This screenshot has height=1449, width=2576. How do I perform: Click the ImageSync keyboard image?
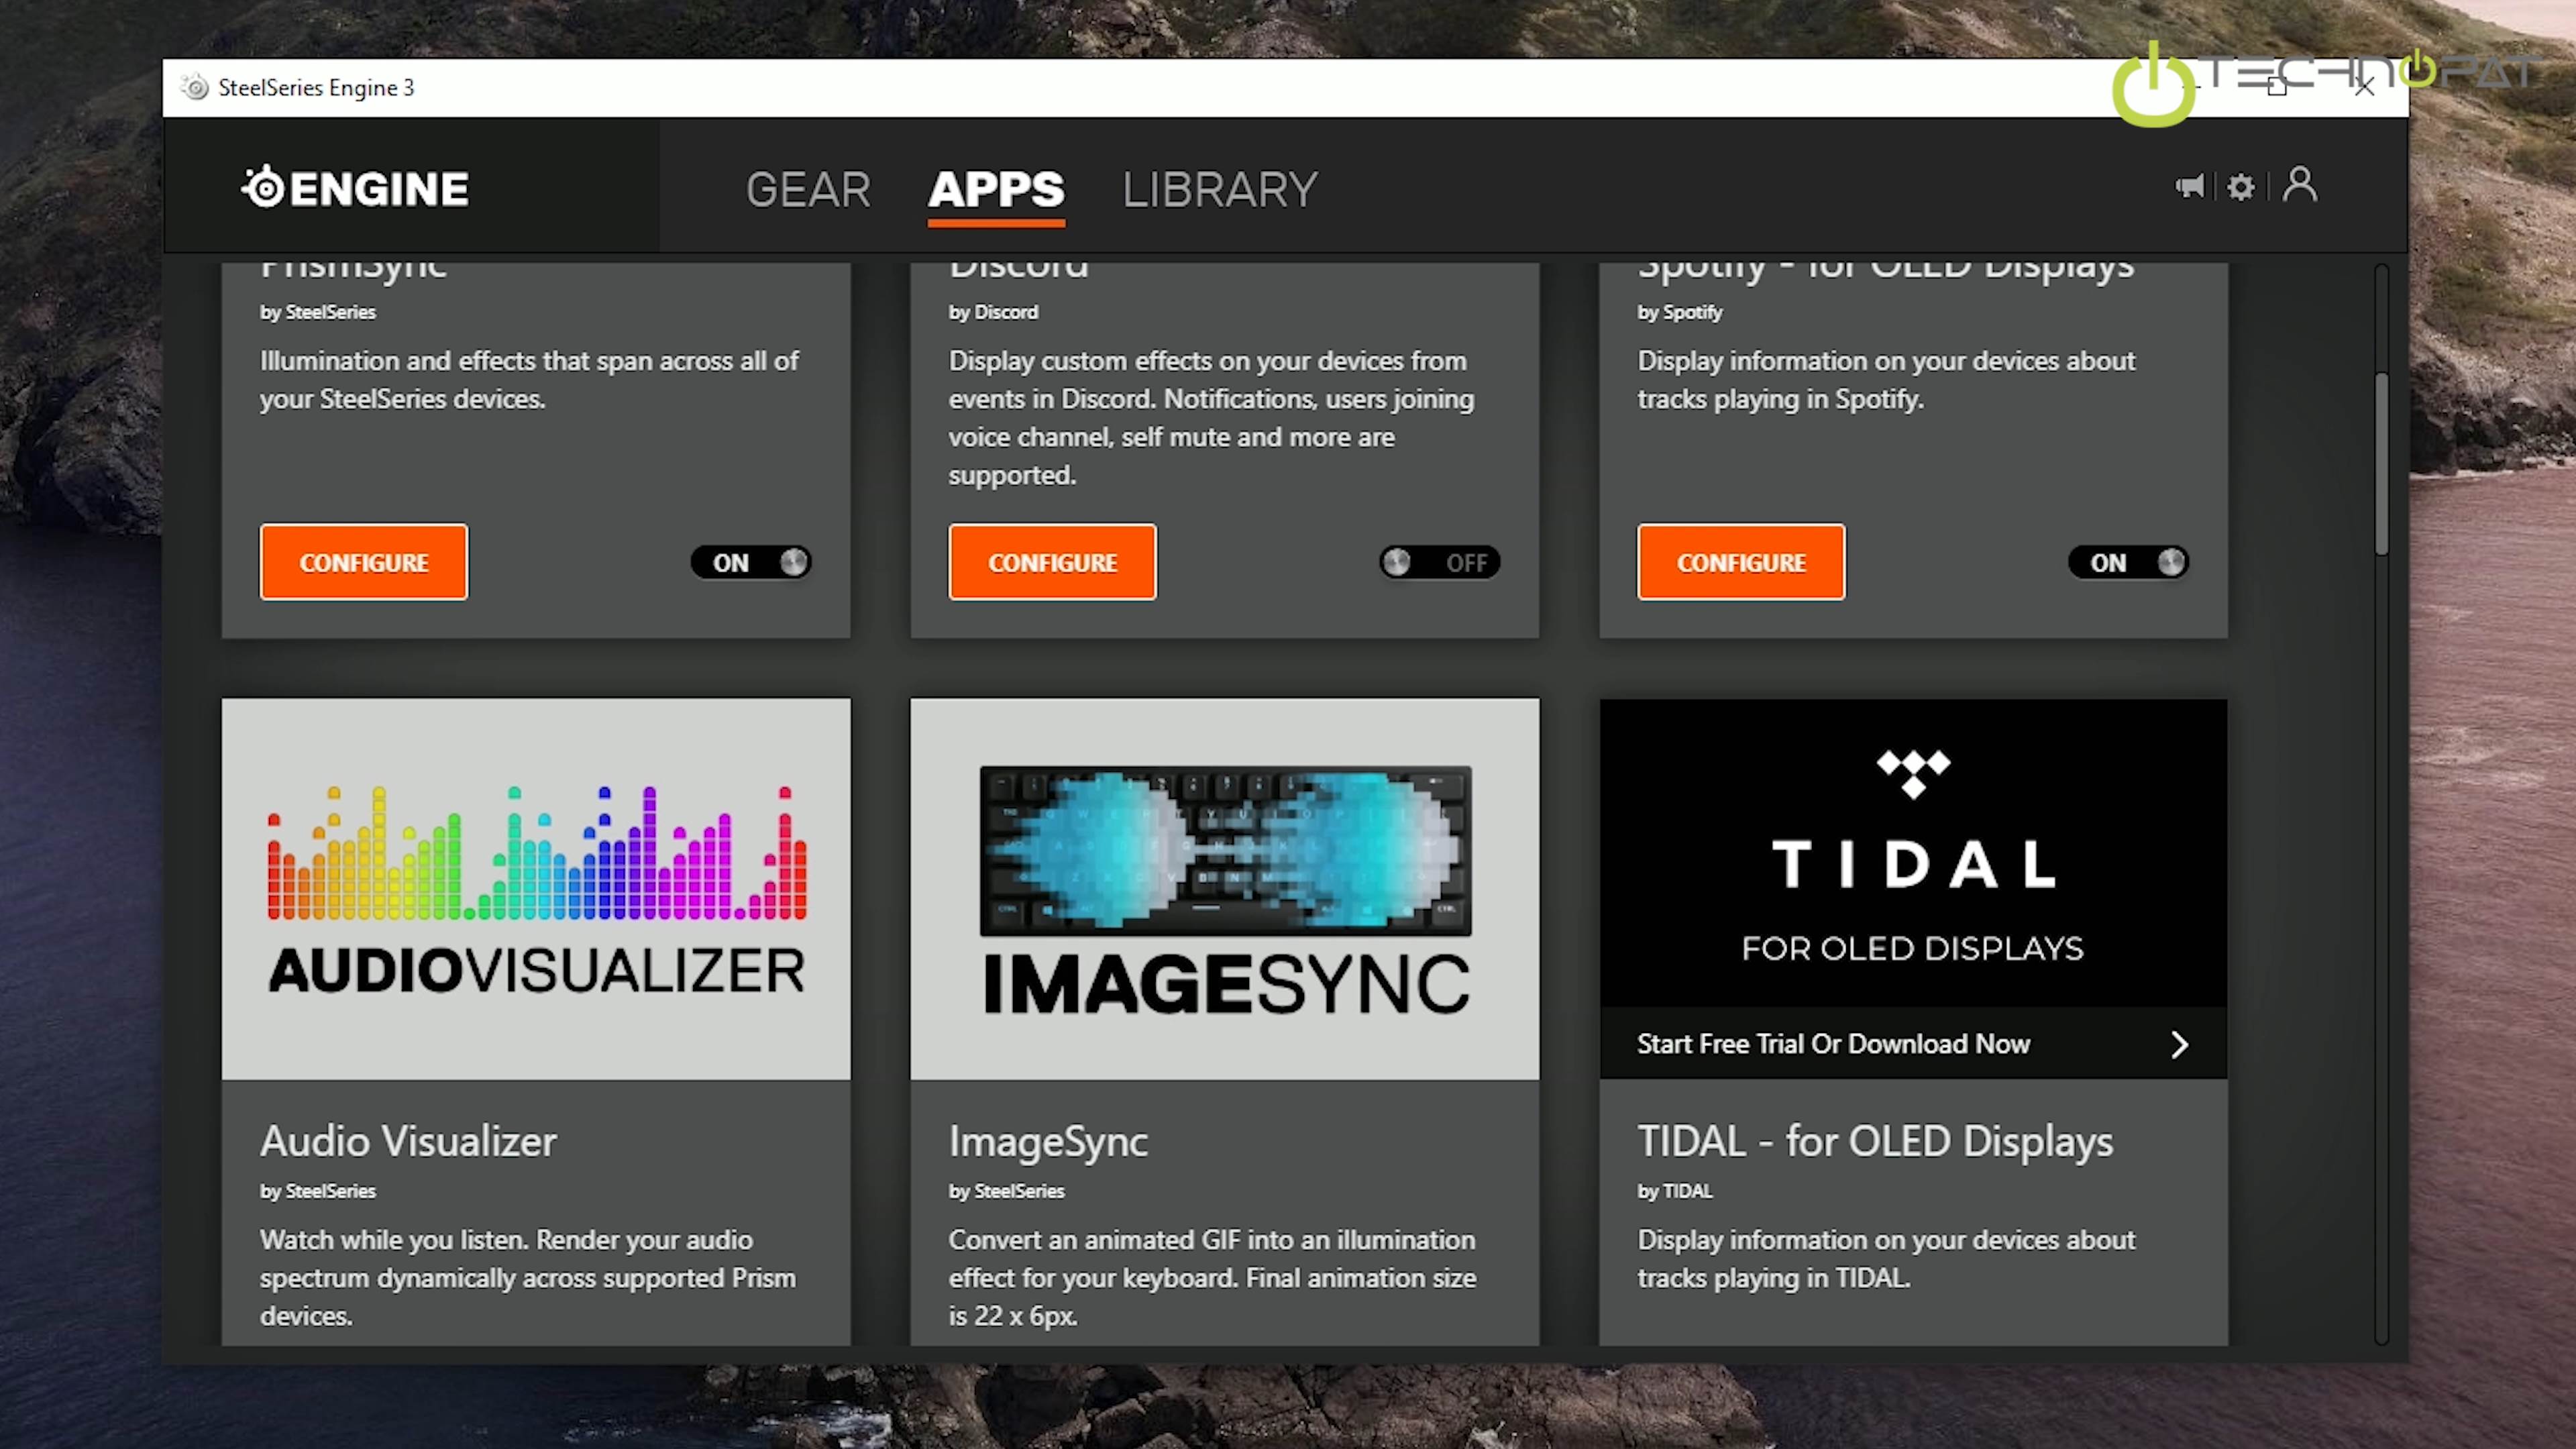[x=1225, y=850]
